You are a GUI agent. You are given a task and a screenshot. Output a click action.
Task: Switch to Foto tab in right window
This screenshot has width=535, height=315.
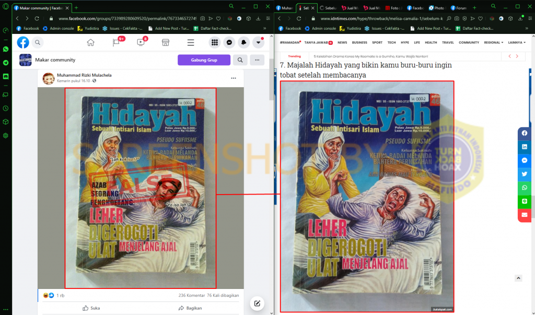click(x=393, y=8)
